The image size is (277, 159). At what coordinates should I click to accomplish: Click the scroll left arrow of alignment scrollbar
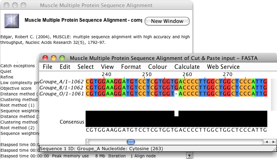(x=267, y=142)
